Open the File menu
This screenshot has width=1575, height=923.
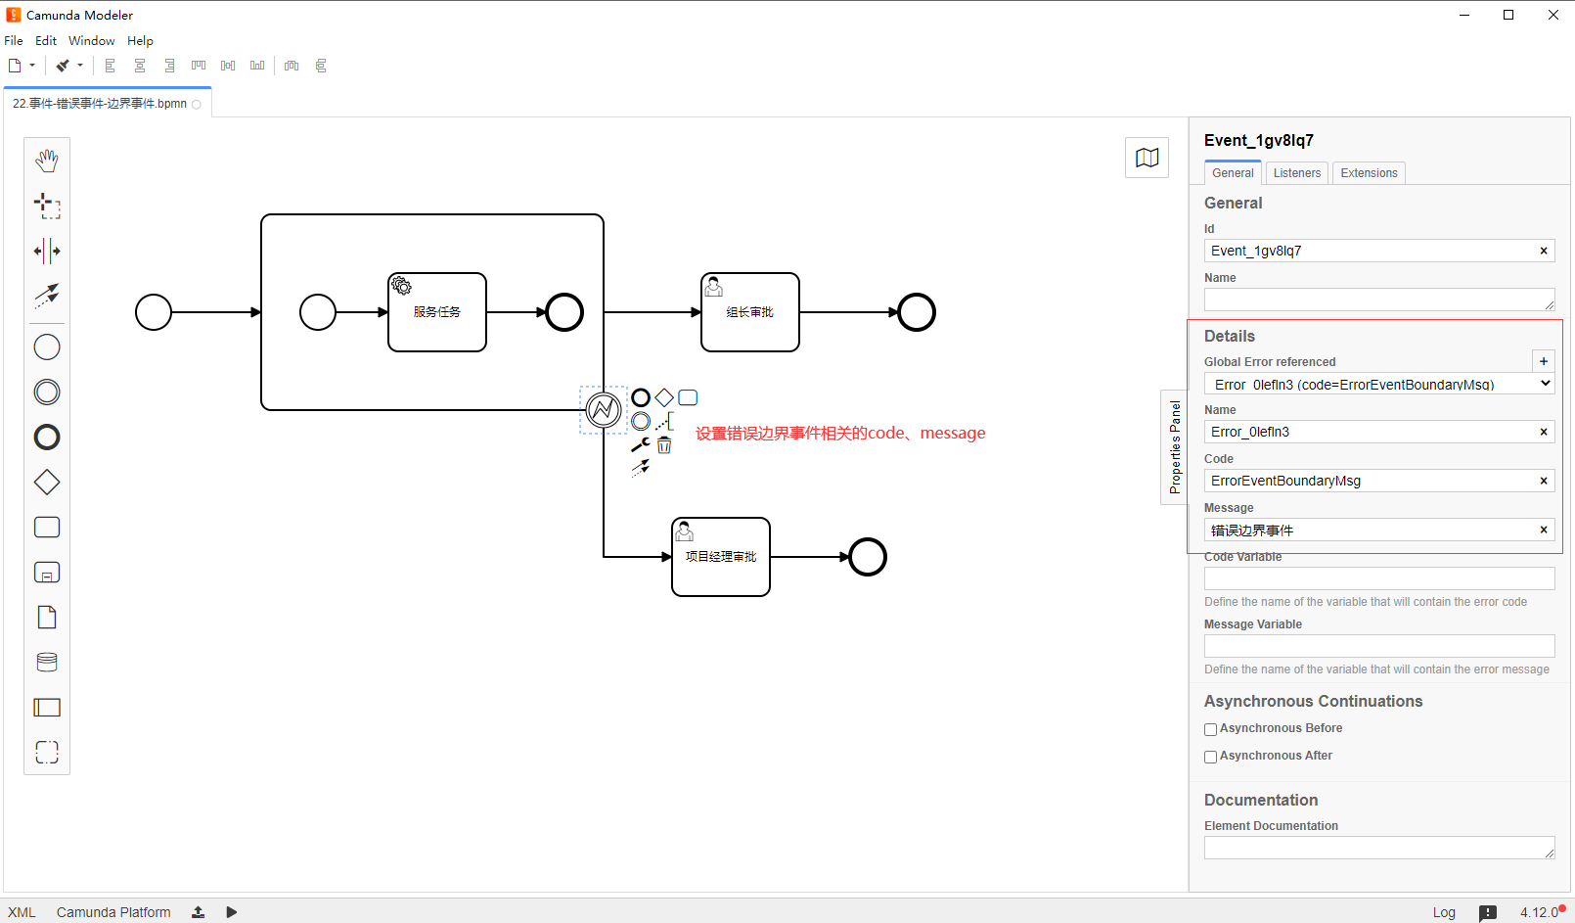[14, 40]
